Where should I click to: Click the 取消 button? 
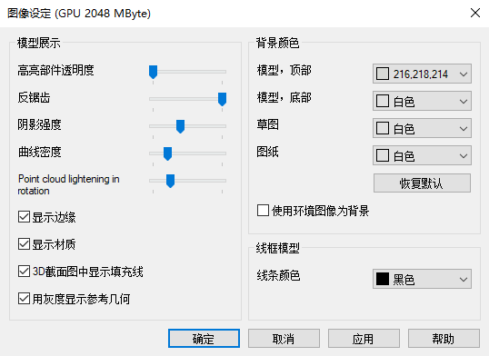tap(284, 338)
